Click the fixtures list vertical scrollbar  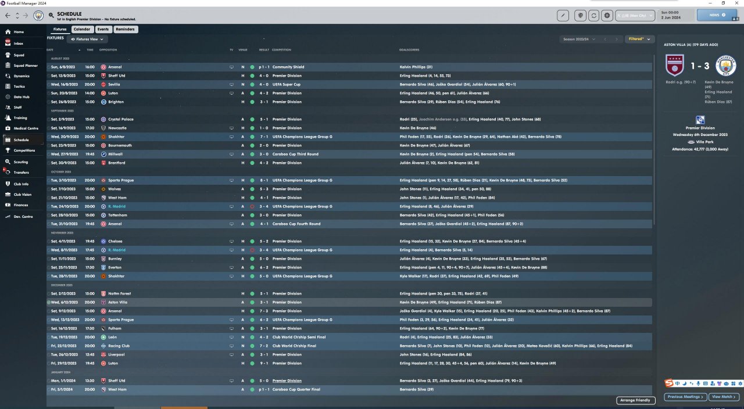point(654,139)
